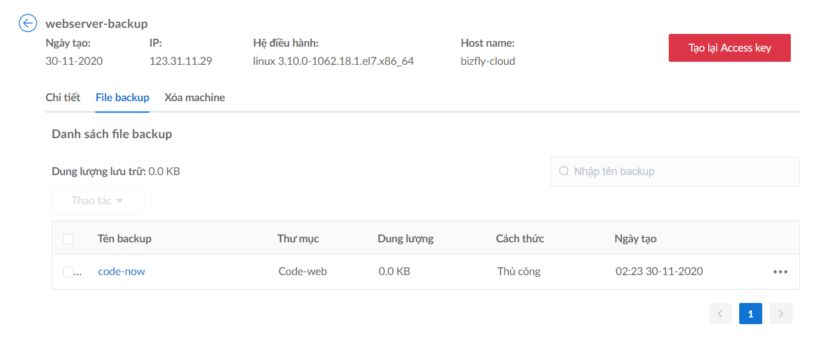Image resolution: width=823 pixels, height=349 pixels.
Task: Go to next page arrow
Action: tap(781, 314)
